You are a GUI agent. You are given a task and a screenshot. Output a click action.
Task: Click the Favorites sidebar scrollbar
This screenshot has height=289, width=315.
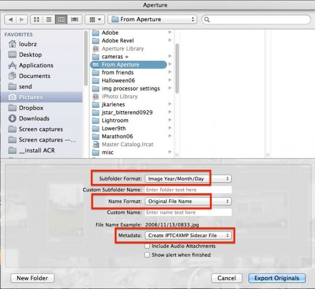(86, 58)
